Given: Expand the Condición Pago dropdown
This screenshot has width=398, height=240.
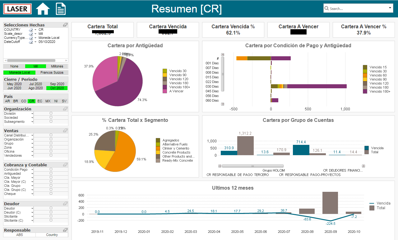Looking at the screenshot, I should pyautogui.click(x=32, y=170).
